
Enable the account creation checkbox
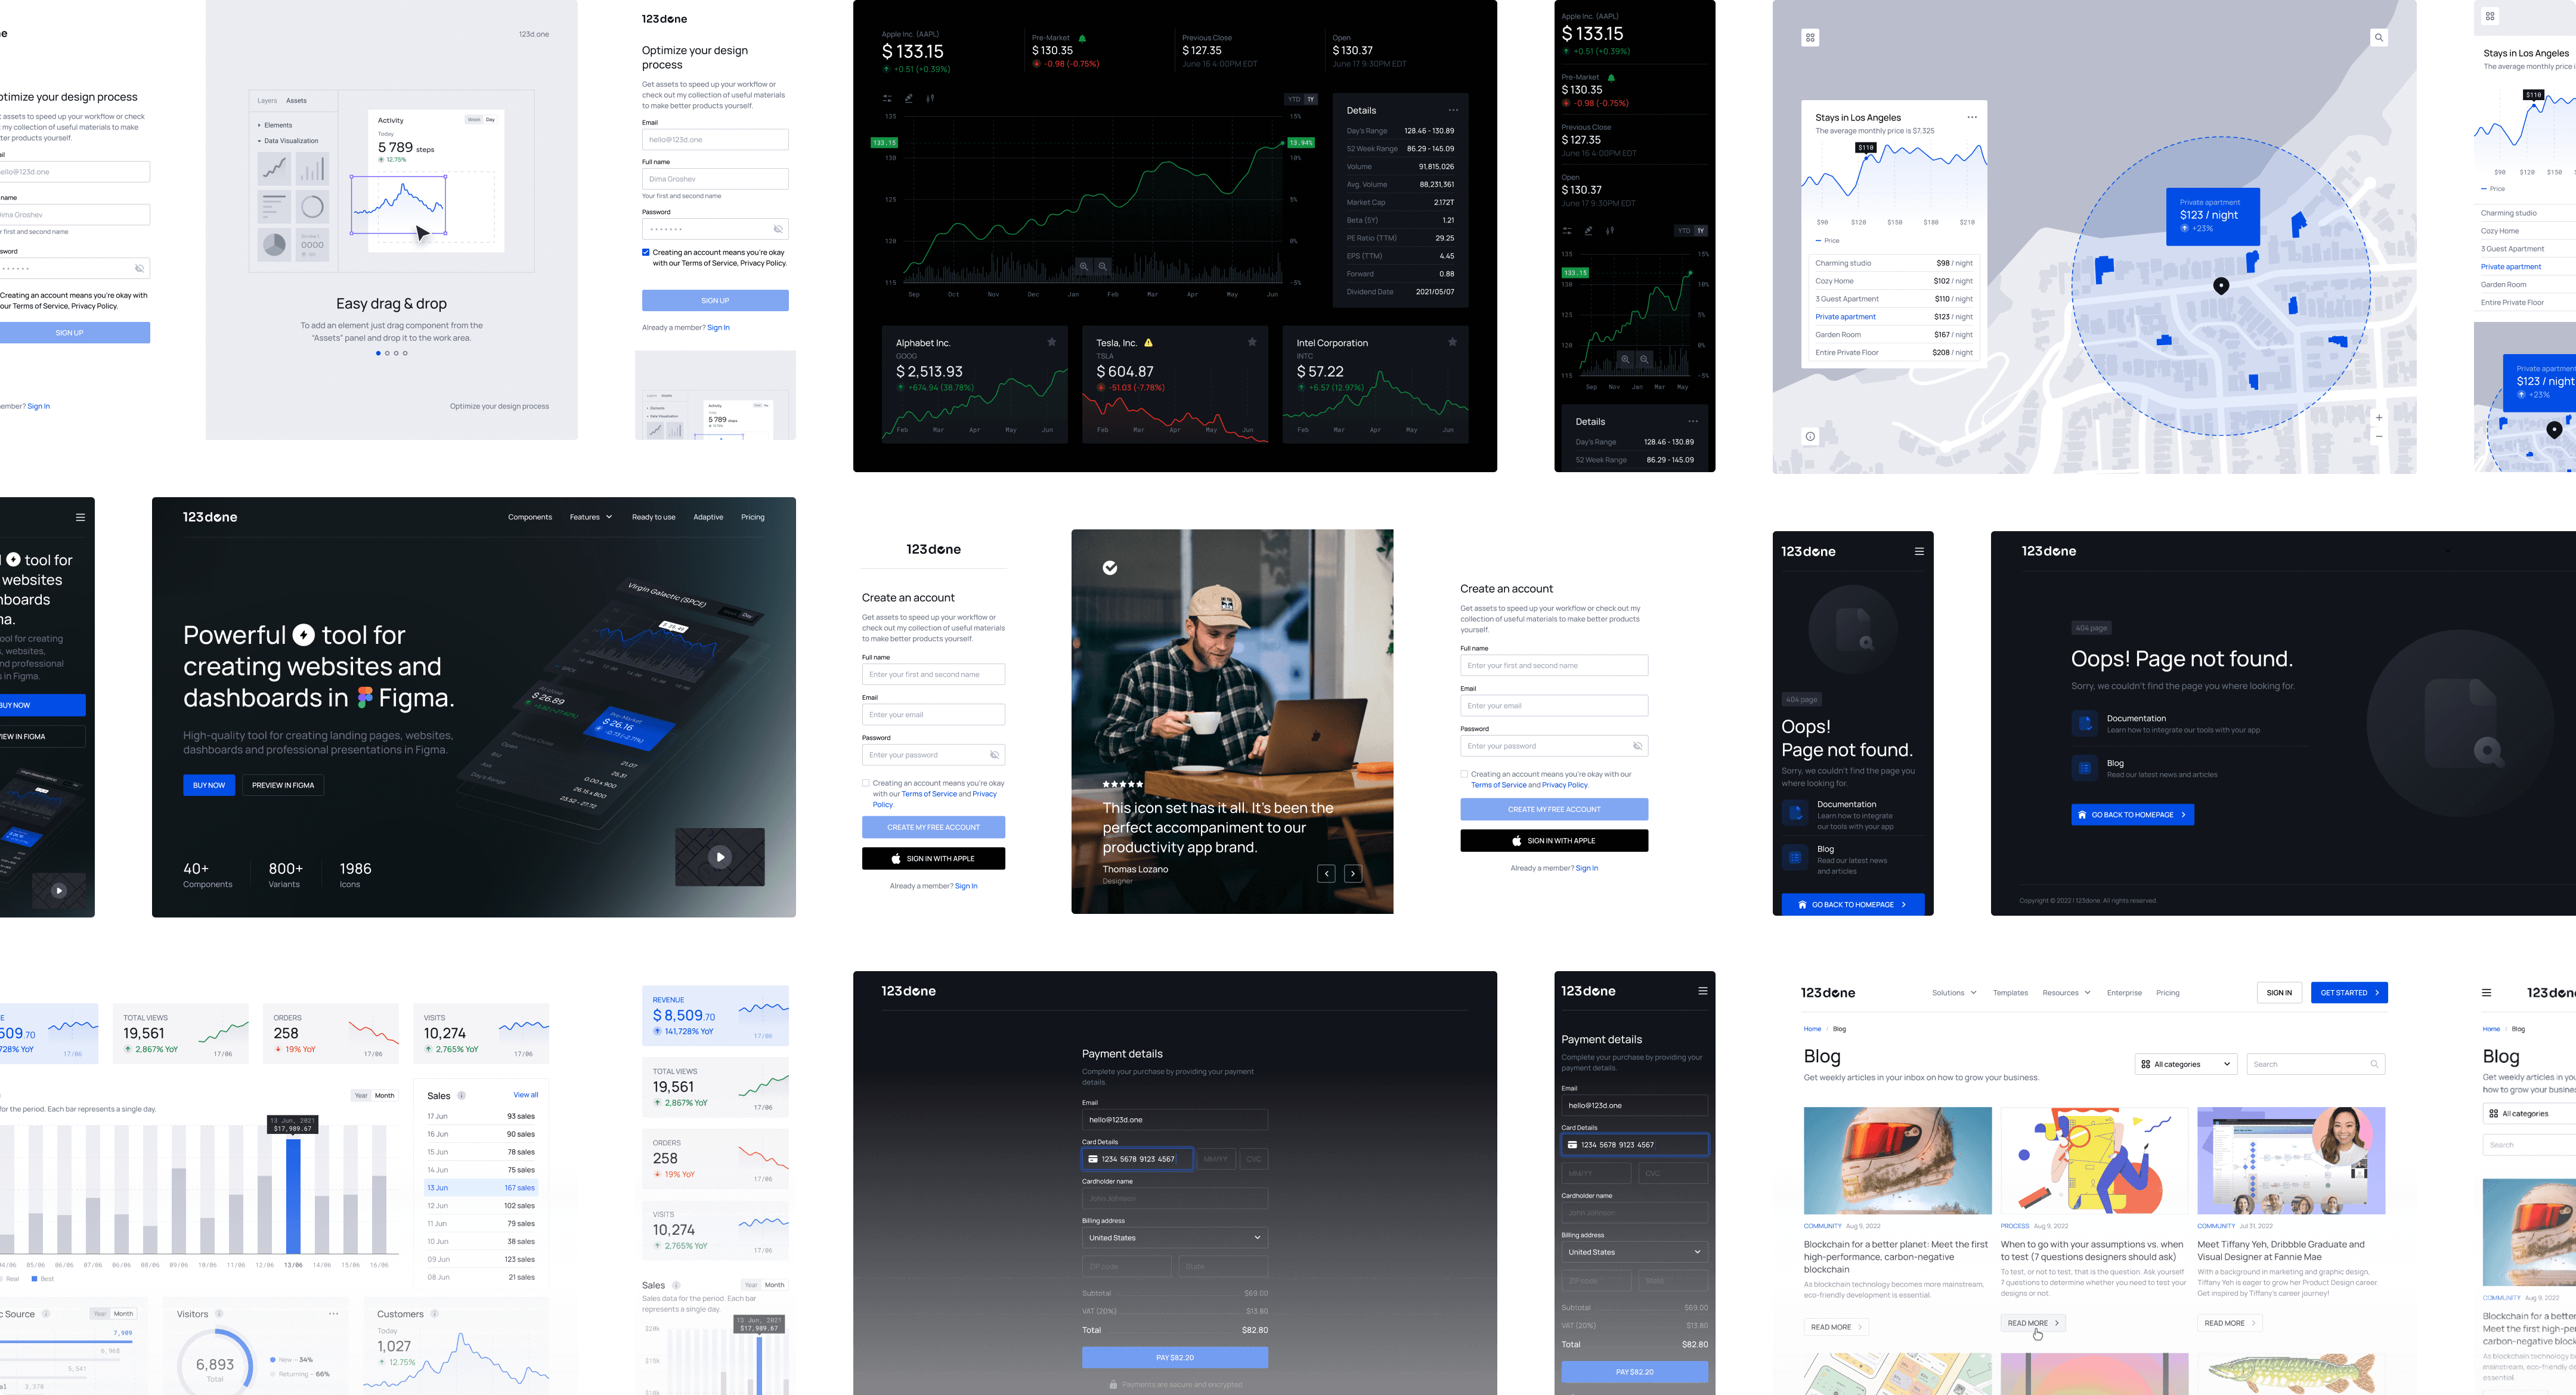pyautogui.click(x=866, y=783)
